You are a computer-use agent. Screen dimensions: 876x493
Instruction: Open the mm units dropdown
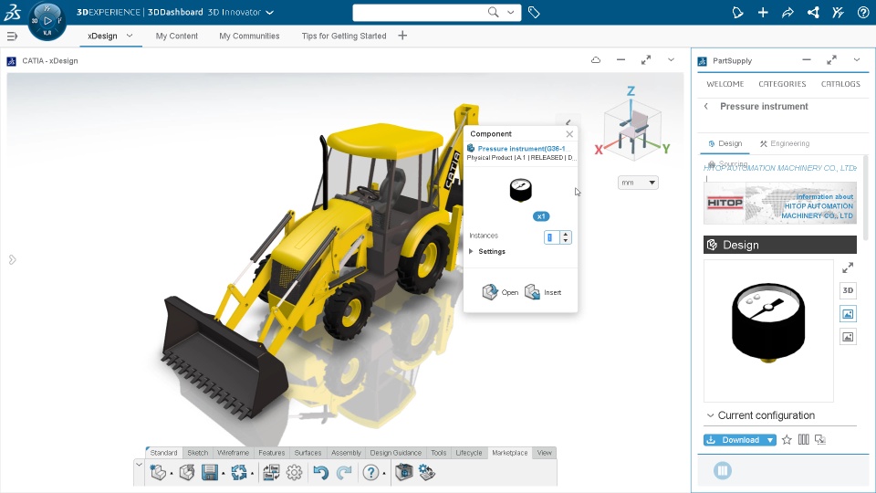[638, 183]
